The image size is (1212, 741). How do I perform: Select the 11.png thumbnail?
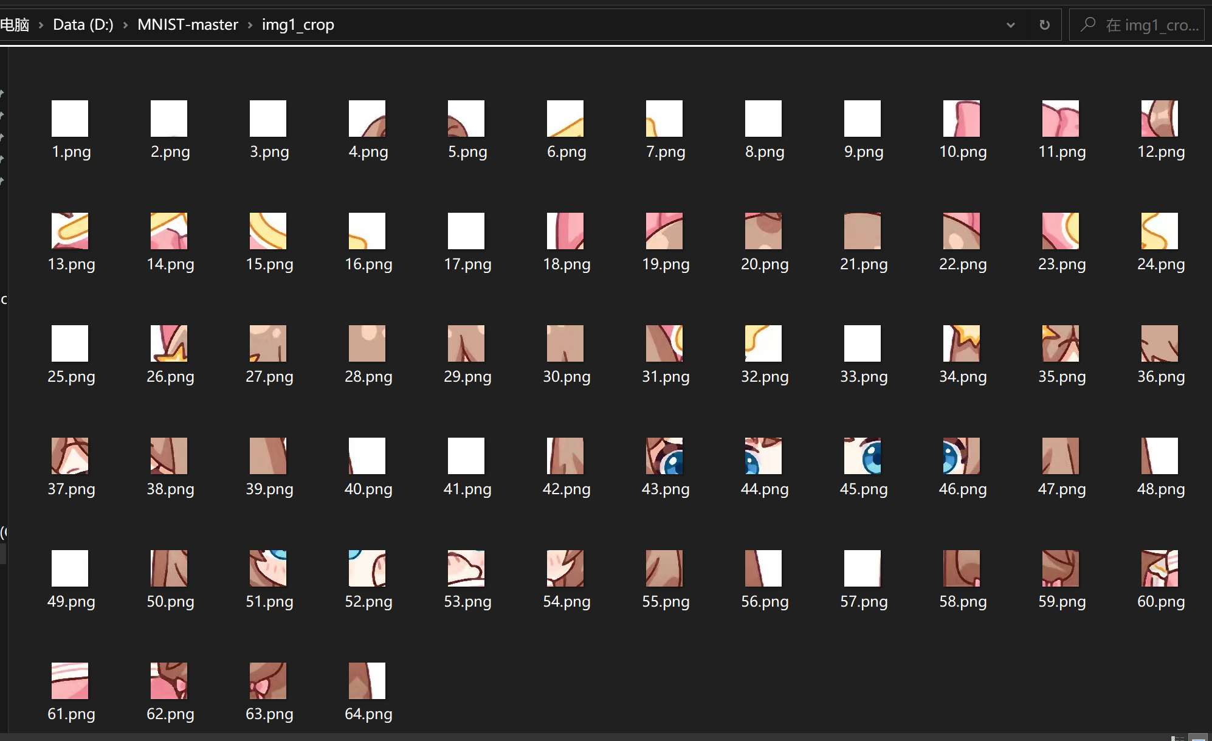1061,119
